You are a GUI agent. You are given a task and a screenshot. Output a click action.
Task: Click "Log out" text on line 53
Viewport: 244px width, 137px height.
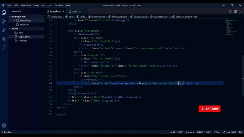108,100
